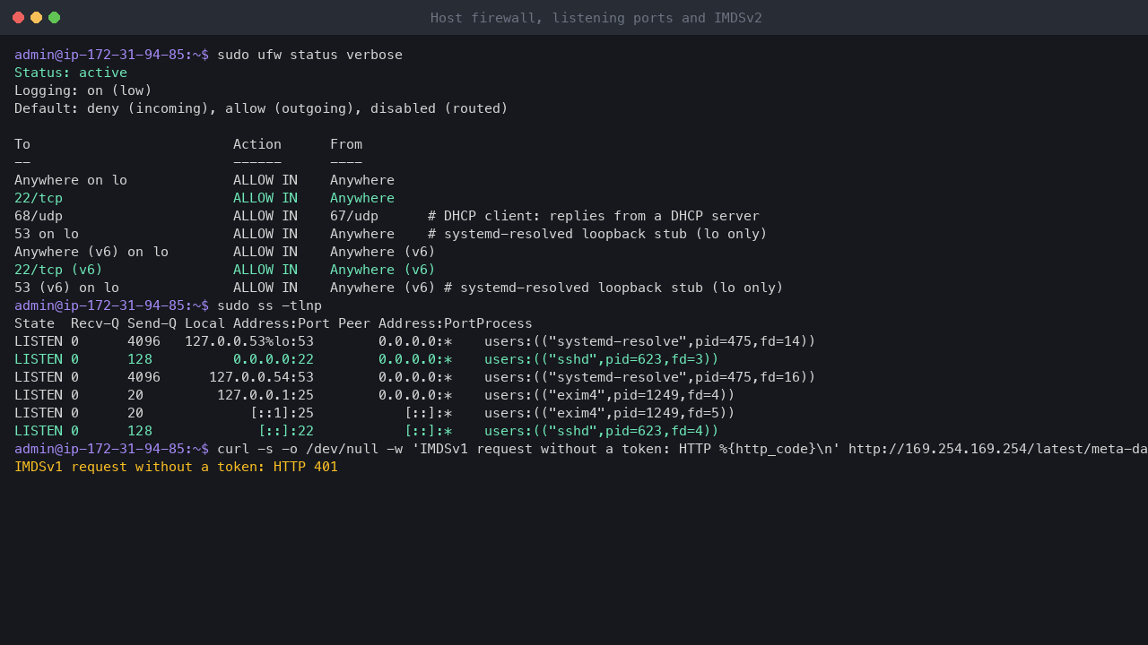The width and height of the screenshot is (1148, 645).
Task: Click the exim4 process entry with fd=4
Action: [610, 395]
